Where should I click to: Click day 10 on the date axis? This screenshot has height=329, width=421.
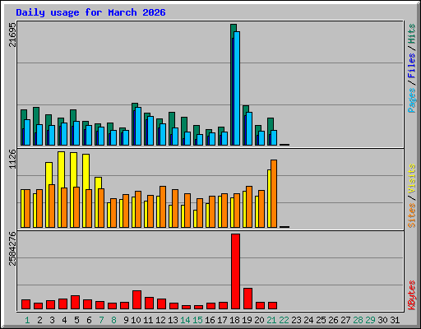(x=136, y=320)
